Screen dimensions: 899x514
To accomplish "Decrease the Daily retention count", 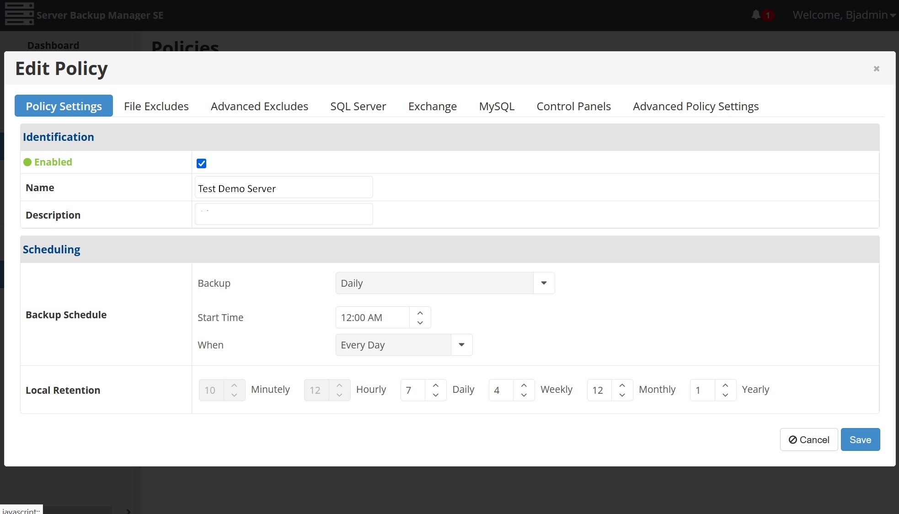I will (436, 395).
